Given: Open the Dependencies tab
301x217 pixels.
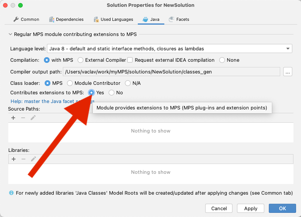Looking at the screenshot, I should [66, 19].
